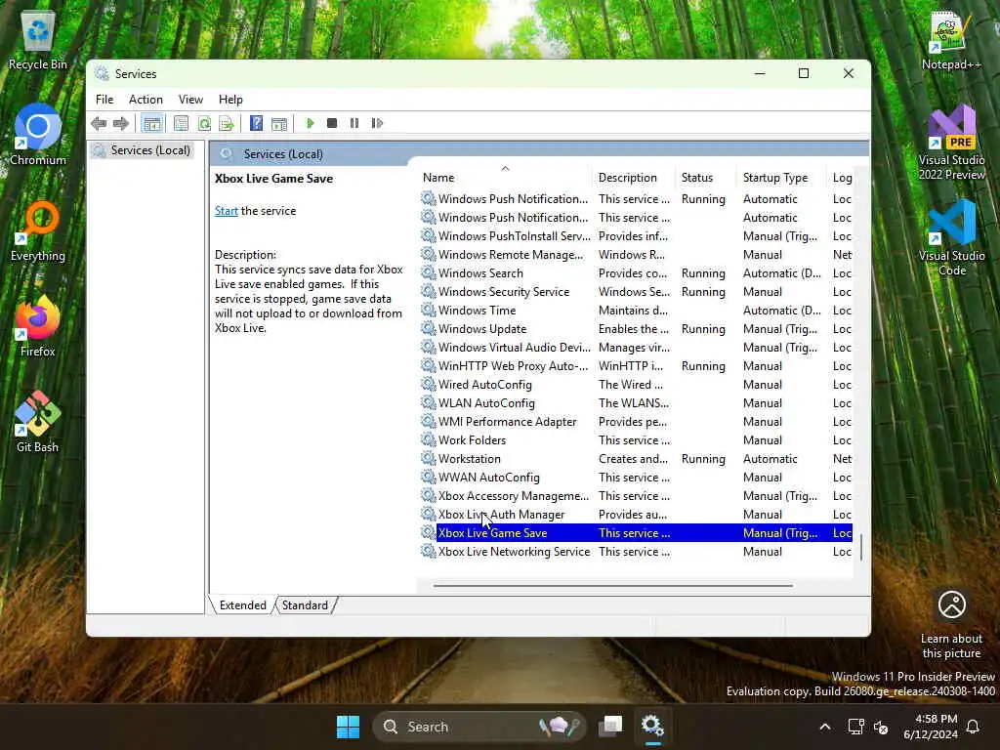The image size is (1000, 750).
Task: Click the Services gear icon on taskbar
Action: [652, 727]
